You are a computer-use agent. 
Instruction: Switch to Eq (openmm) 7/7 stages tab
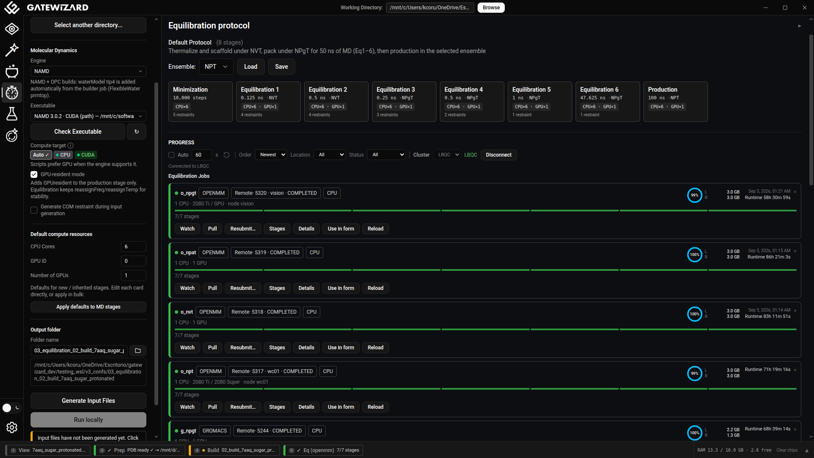pos(323,450)
